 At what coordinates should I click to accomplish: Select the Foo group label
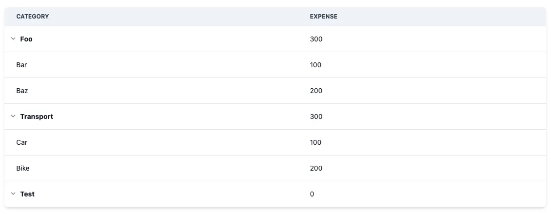pyautogui.click(x=26, y=39)
